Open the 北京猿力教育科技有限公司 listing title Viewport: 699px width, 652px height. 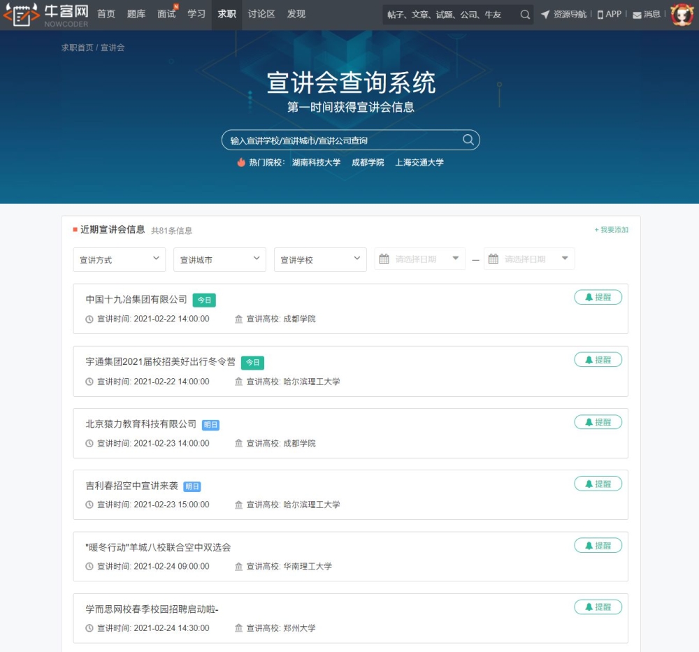141,423
